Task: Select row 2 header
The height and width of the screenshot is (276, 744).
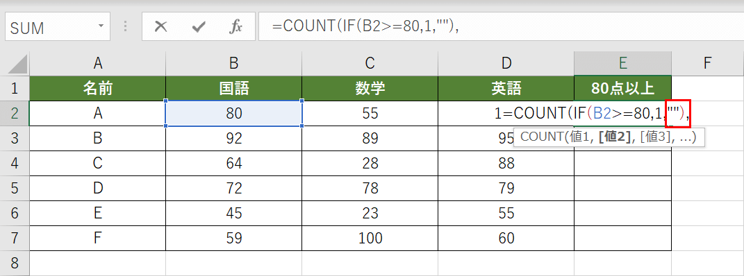Action: 15,113
